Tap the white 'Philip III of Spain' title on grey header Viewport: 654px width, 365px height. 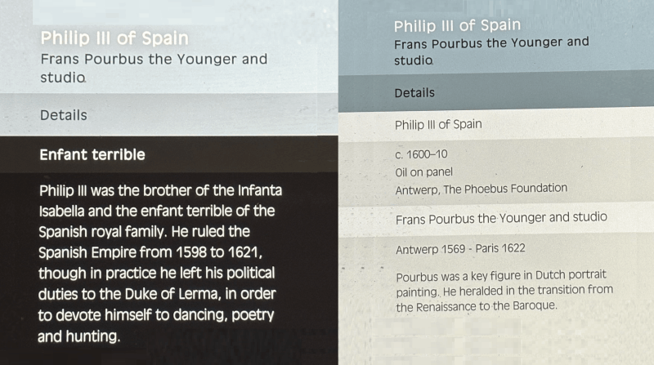(114, 38)
